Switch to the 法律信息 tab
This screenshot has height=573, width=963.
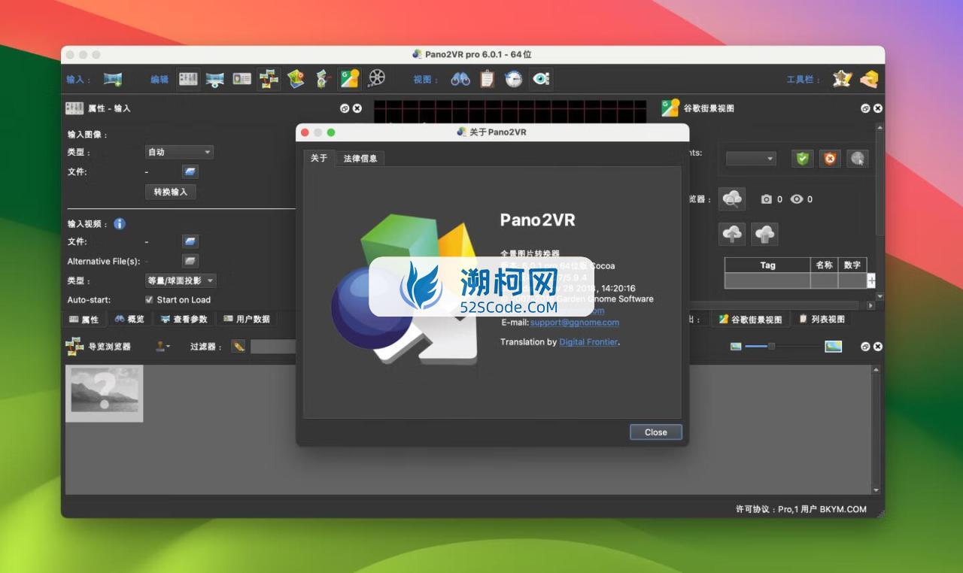point(360,158)
